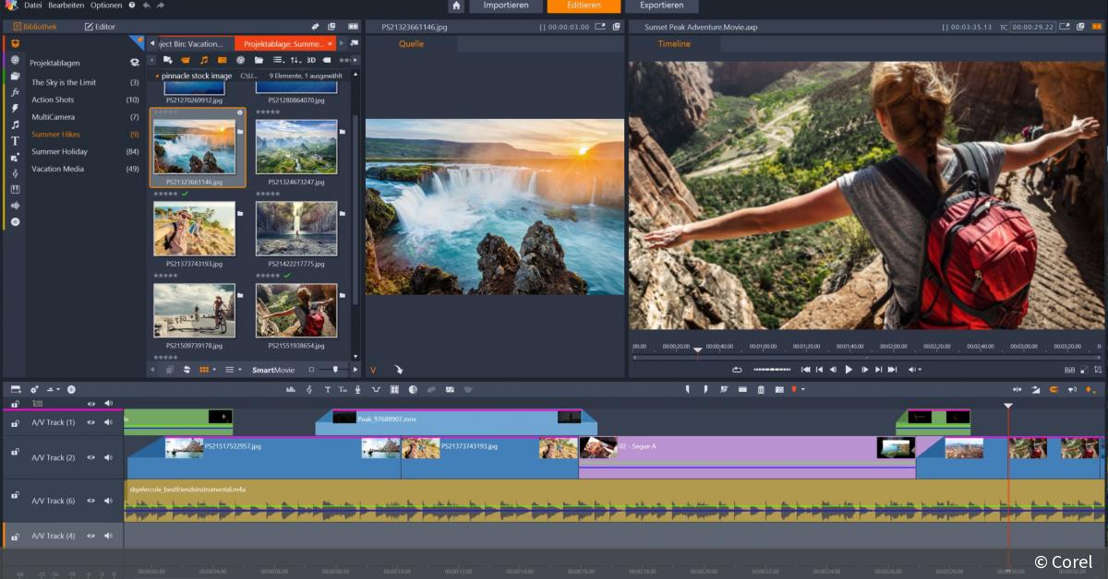
Task: Open the audio mixer in the timeline toolbar
Action: 293,389
